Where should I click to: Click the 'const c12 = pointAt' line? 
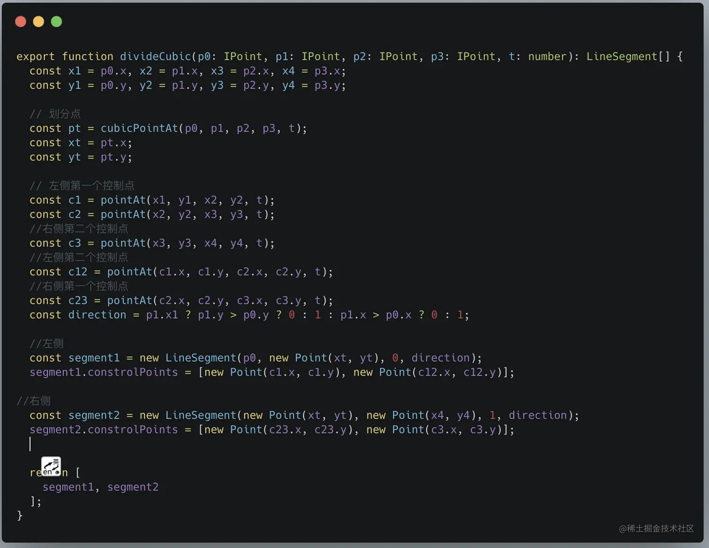(x=181, y=272)
